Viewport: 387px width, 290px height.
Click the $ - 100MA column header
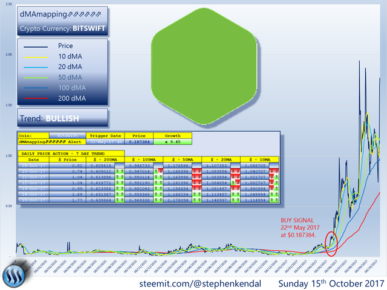click(144, 159)
